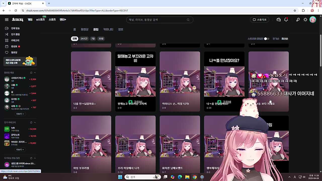Refresh the 인기 카테고리 list
This screenshot has width=322, height=181.
click(x=31, y=122)
